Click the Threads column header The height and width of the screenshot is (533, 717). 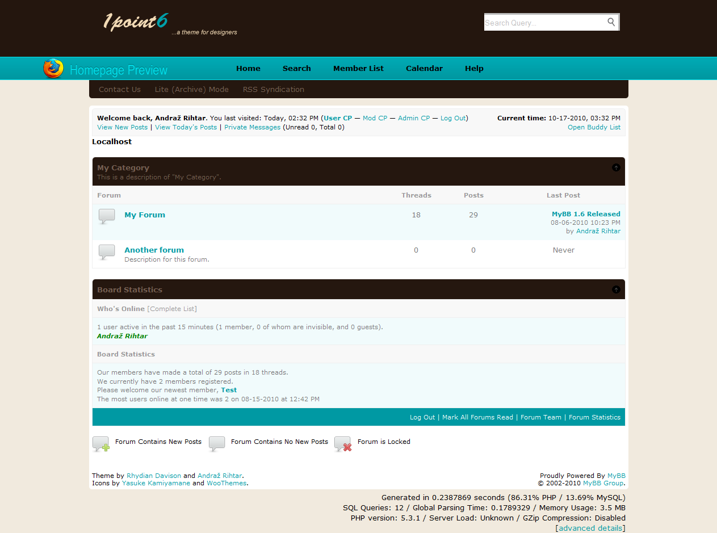(417, 195)
